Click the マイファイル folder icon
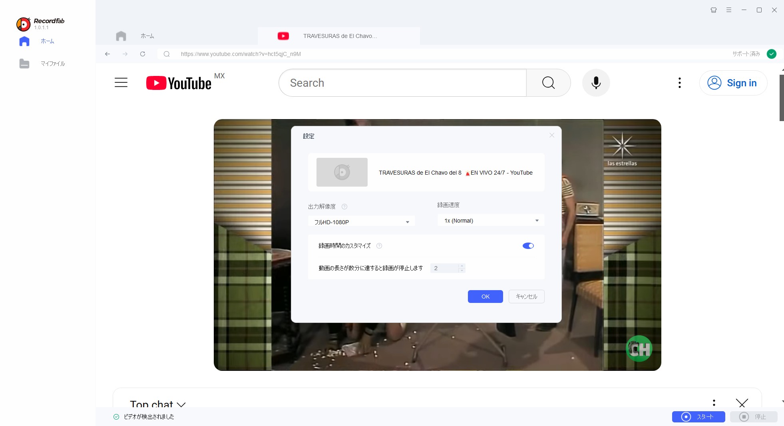The image size is (784, 426). coord(24,64)
